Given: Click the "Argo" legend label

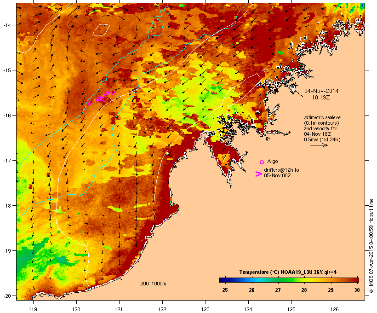Looking at the screenshot, I should click(273, 161).
